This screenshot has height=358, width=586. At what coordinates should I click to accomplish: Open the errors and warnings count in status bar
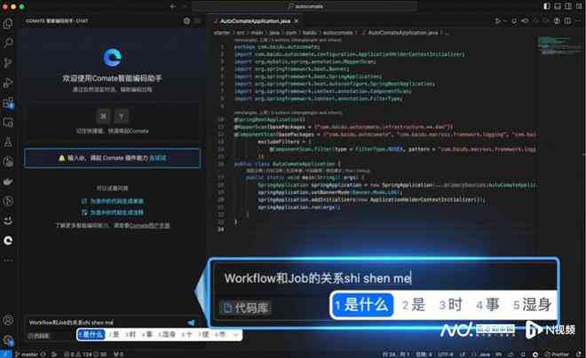[x=85, y=354]
